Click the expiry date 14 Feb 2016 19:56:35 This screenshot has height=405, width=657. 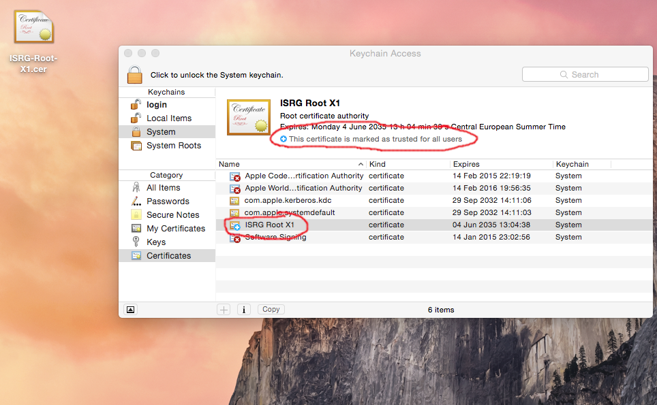pyautogui.click(x=491, y=189)
